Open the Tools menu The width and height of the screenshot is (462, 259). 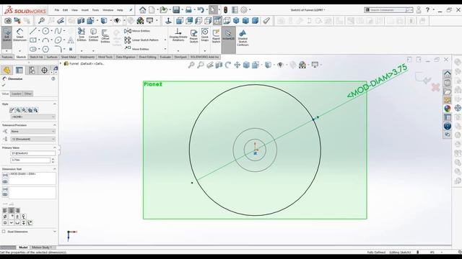95,10
